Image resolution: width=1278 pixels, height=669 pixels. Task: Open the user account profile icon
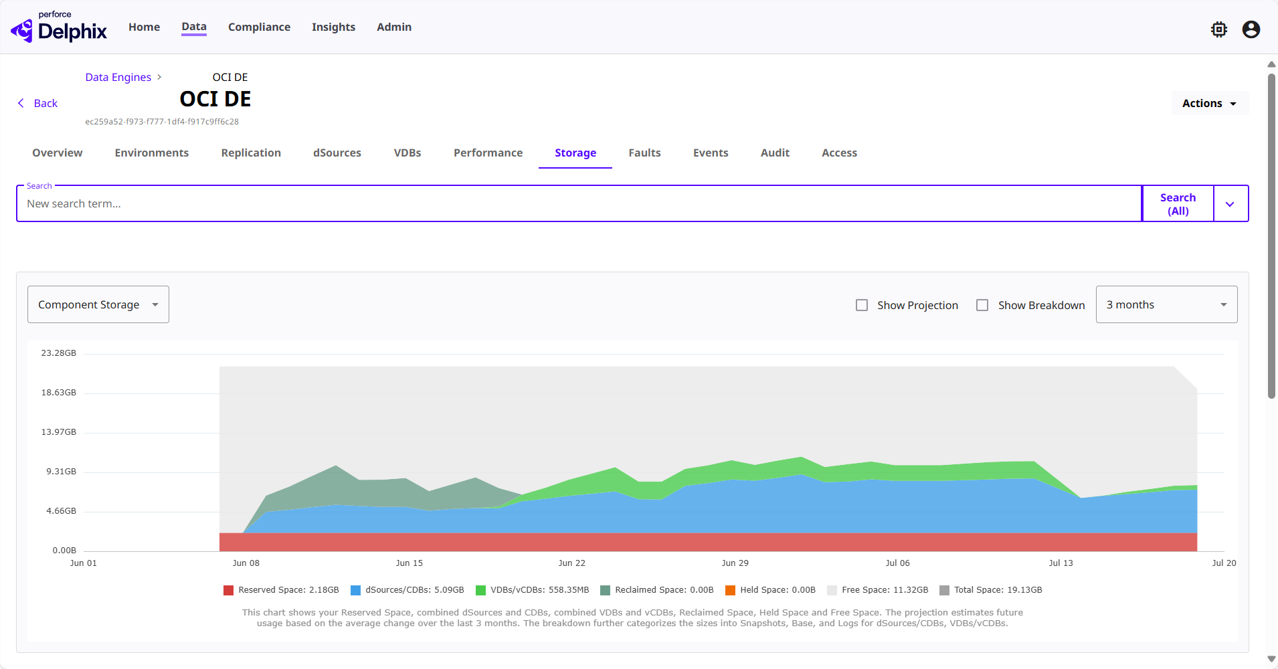(1251, 29)
